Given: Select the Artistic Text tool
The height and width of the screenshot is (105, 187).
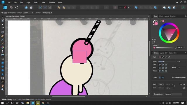Looking at the screenshot, I should coord(3,78).
